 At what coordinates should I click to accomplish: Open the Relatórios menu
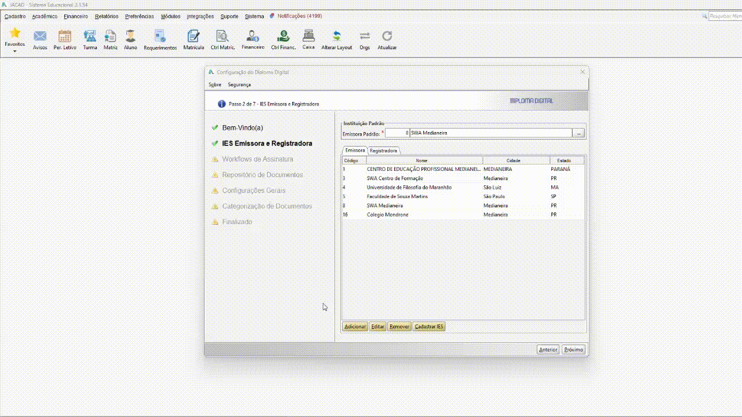point(107,16)
